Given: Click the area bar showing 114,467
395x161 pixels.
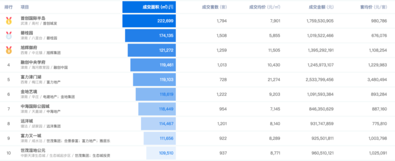Looking at the screenshot, I should tap(158, 124).
